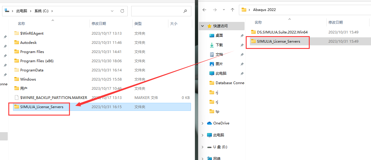Open 桌面 in the quick access sidebar
The height and width of the screenshot is (160, 371).
(x=219, y=35)
